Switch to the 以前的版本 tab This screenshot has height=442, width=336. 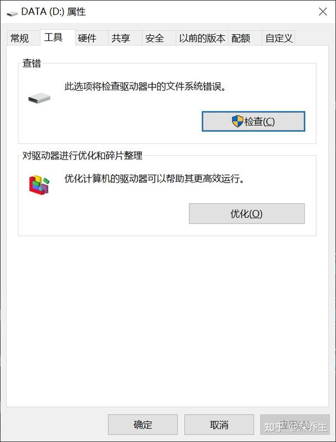point(202,38)
